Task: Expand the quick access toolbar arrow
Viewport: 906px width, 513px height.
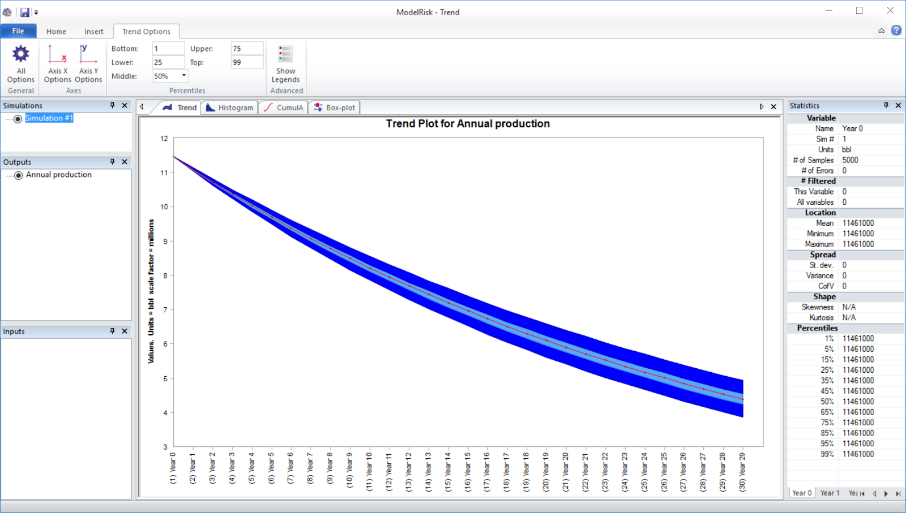Action: (x=36, y=11)
